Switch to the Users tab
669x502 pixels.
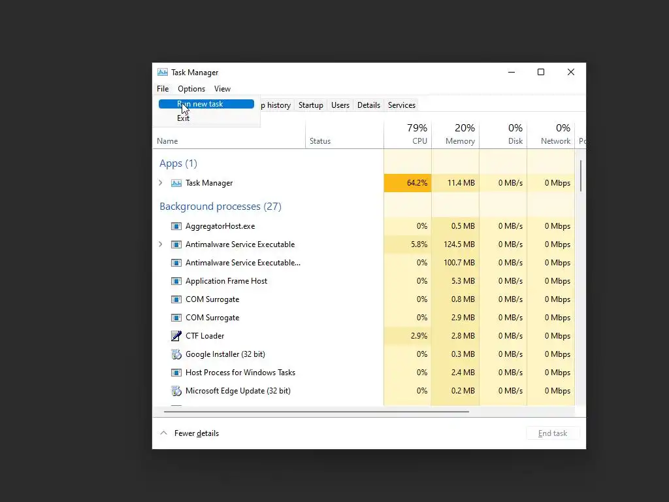click(340, 105)
